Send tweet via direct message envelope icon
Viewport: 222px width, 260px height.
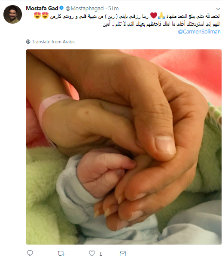[x=123, y=254]
